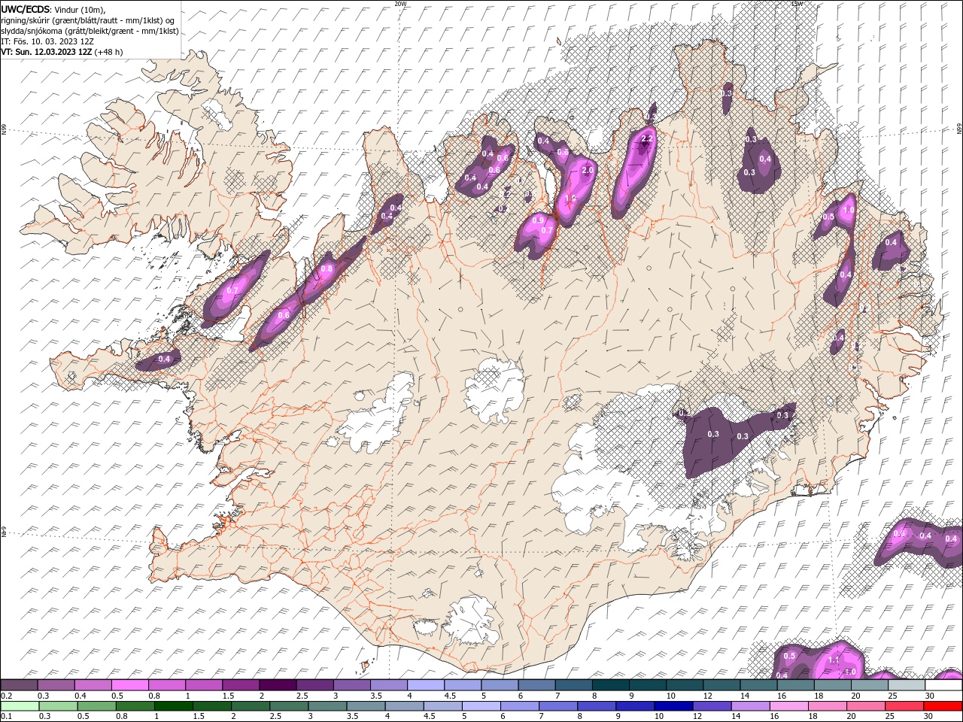Click the "0.2" tick label on the upper scale
This screenshot has height=722, width=963.
[x=6, y=696]
